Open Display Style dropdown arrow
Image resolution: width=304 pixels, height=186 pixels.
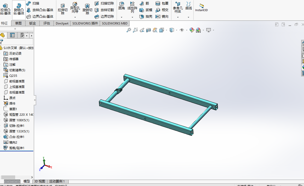click(x=176, y=30)
